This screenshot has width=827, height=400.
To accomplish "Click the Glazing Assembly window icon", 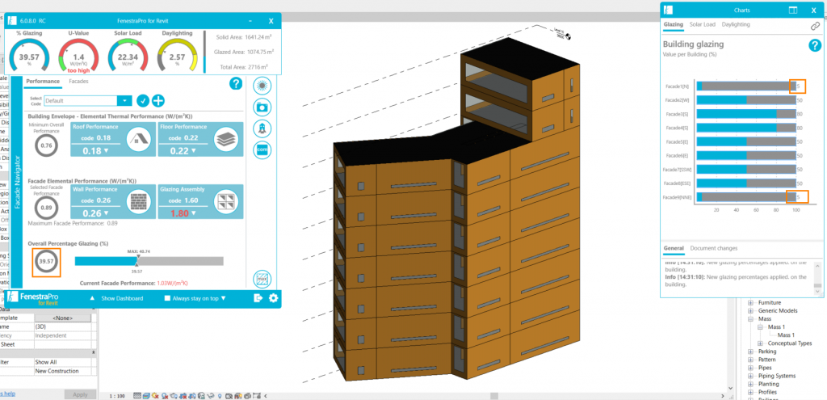I will (226, 201).
